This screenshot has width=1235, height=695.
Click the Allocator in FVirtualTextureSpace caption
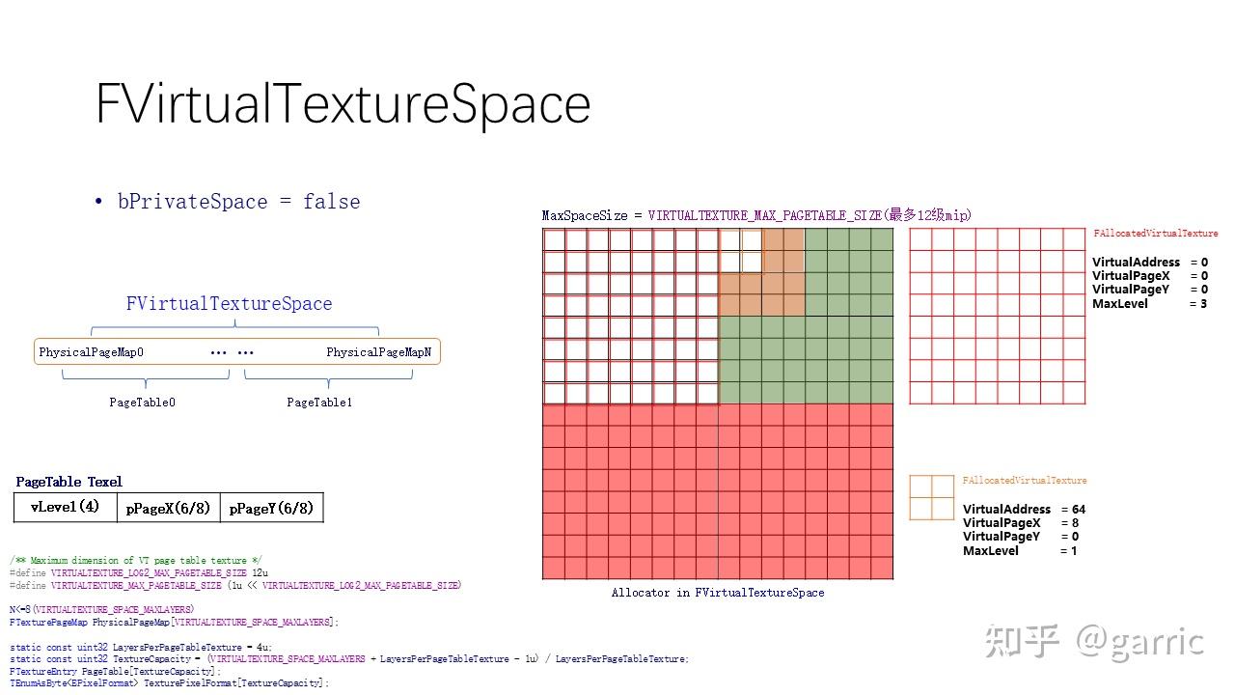pos(717,593)
